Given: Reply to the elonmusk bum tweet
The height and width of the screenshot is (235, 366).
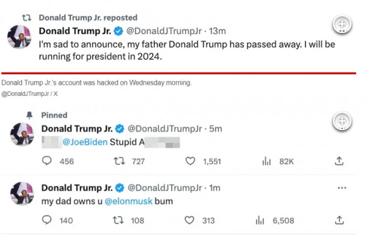Looking at the screenshot, I should 47,220.
